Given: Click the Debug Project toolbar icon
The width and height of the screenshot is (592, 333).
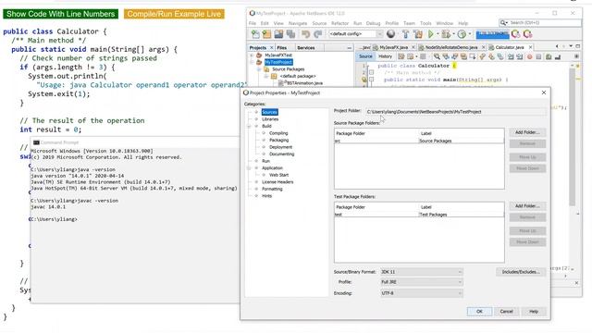Looking at the screenshot, I should pyautogui.click(x=446, y=34).
